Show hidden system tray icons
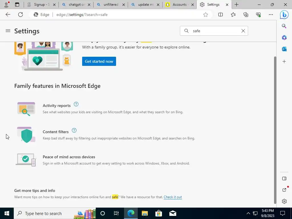 tap(248, 213)
